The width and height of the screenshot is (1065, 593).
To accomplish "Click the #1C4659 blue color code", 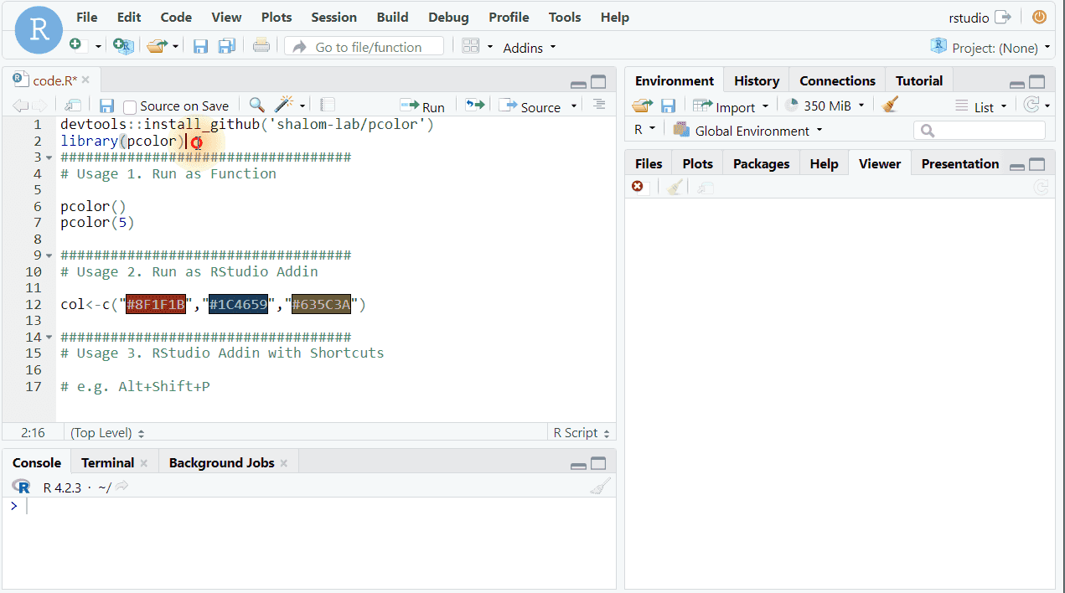I will pos(238,304).
